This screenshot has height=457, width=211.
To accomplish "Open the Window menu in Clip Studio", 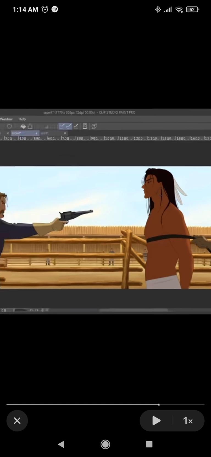I will click(6, 119).
